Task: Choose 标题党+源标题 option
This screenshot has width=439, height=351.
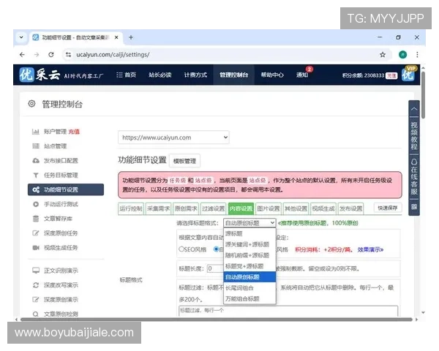Action: (249, 266)
